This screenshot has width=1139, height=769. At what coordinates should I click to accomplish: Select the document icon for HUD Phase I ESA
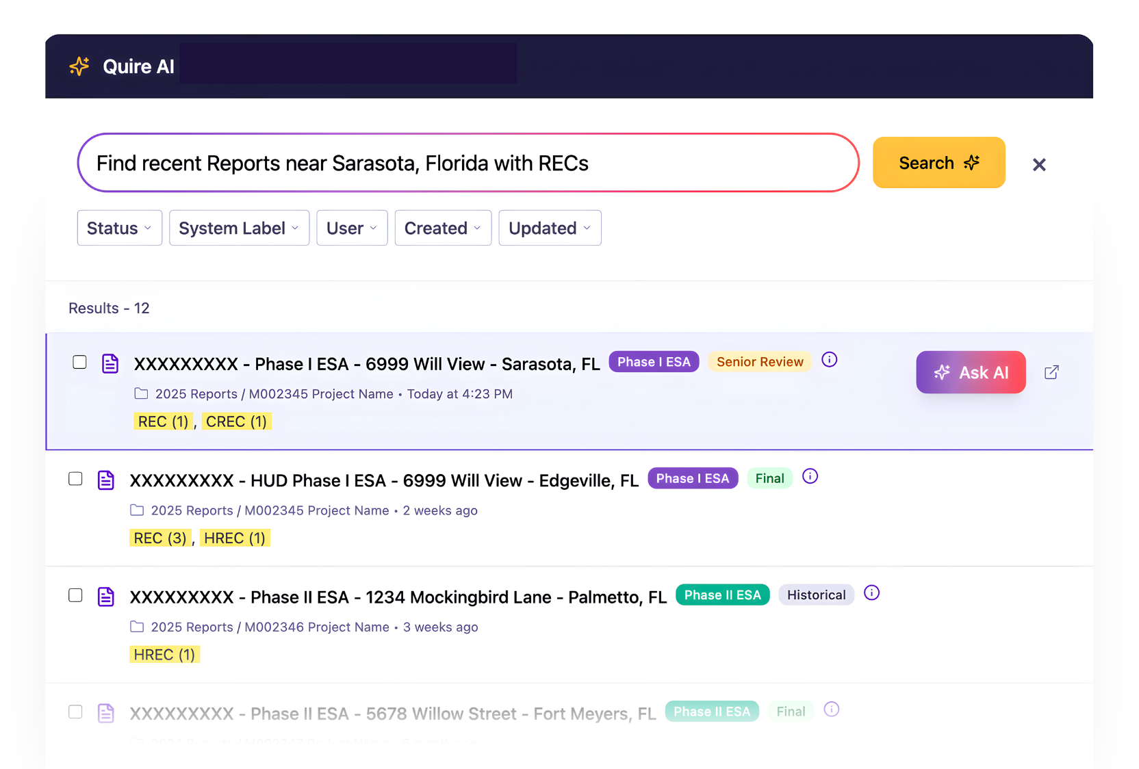click(x=106, y=480)
